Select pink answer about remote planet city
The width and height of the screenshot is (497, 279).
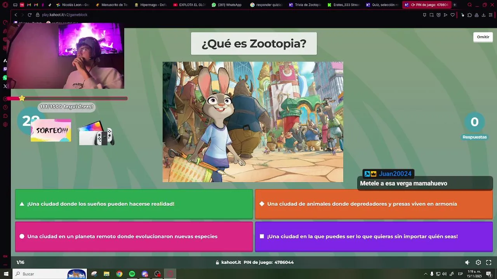(x=134, y=236)
